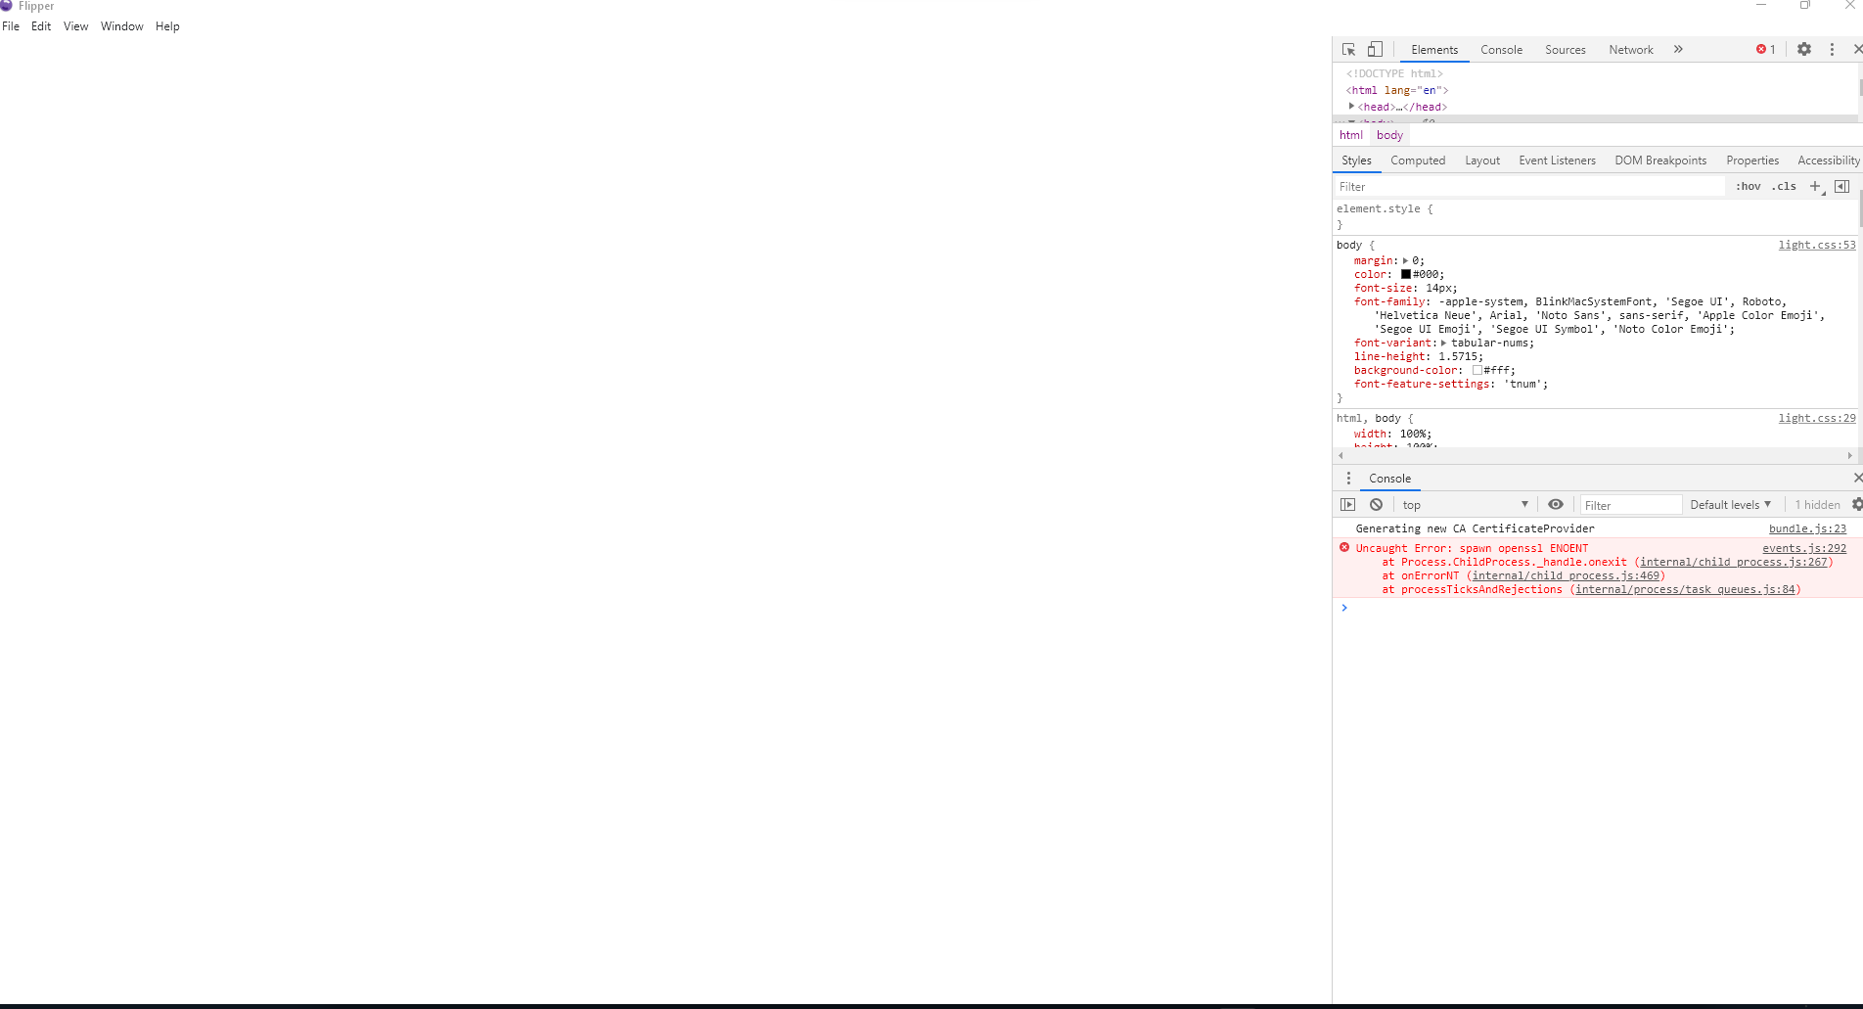Viewport: 1863px width, 1009px height.
Task: Follow the events.js:292 error source link
Action: pos(1804,548)
